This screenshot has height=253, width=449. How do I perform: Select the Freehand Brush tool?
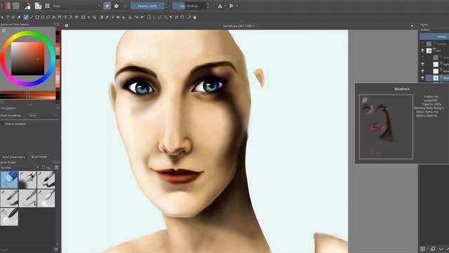26,17
